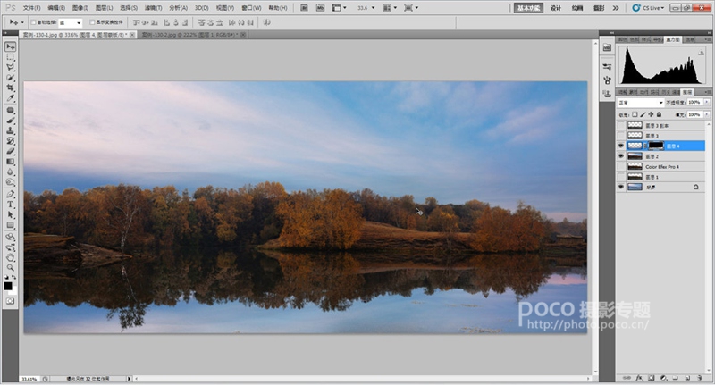Select the Path Selection tool
This screenshot has width=715, height=385.
point(10,215)
